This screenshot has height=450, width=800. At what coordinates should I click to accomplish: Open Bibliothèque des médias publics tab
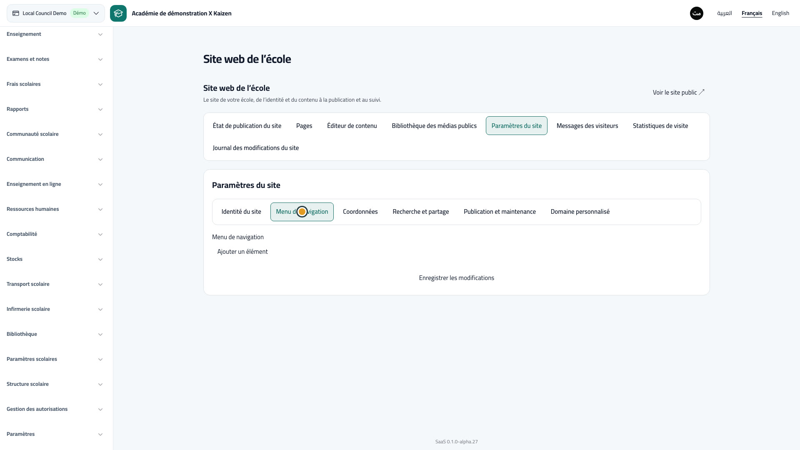point(434,126)
